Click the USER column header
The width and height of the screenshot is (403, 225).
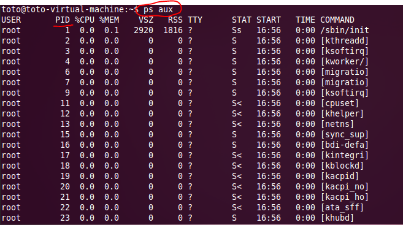click(11, 20)
